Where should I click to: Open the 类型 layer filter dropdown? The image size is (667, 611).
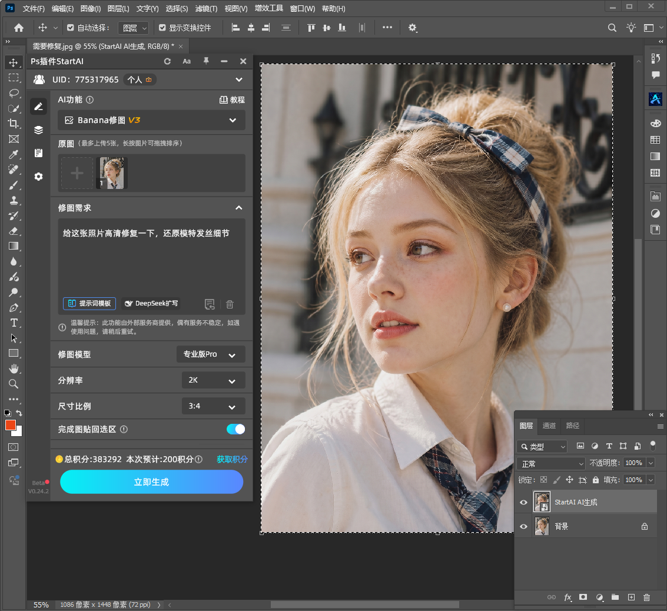pyautogui.click(x=542, y=446)
